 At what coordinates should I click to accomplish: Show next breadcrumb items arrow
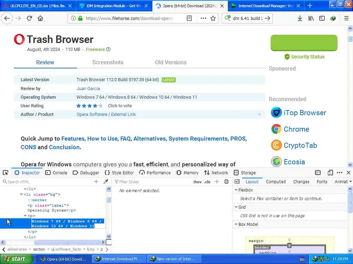(107, 249)
